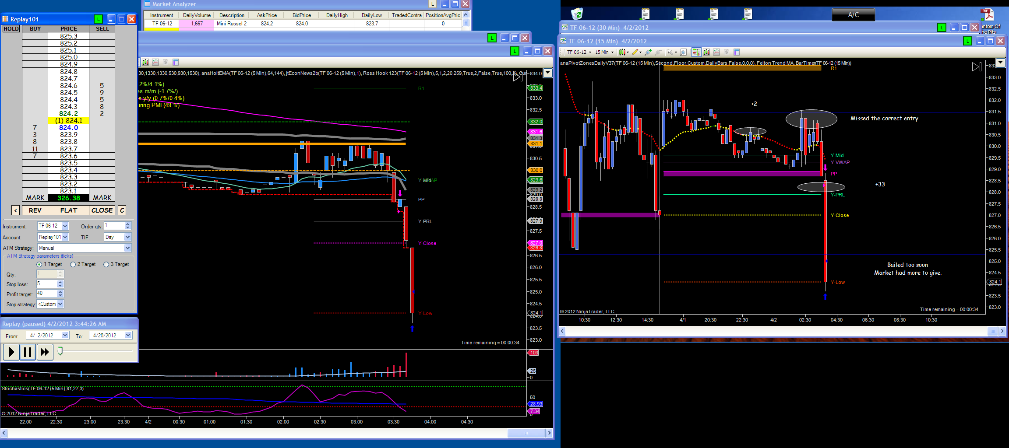The height and width of the screenshot is (448, 1009).
Task: Click the Description column header
Action: [232, 15]
